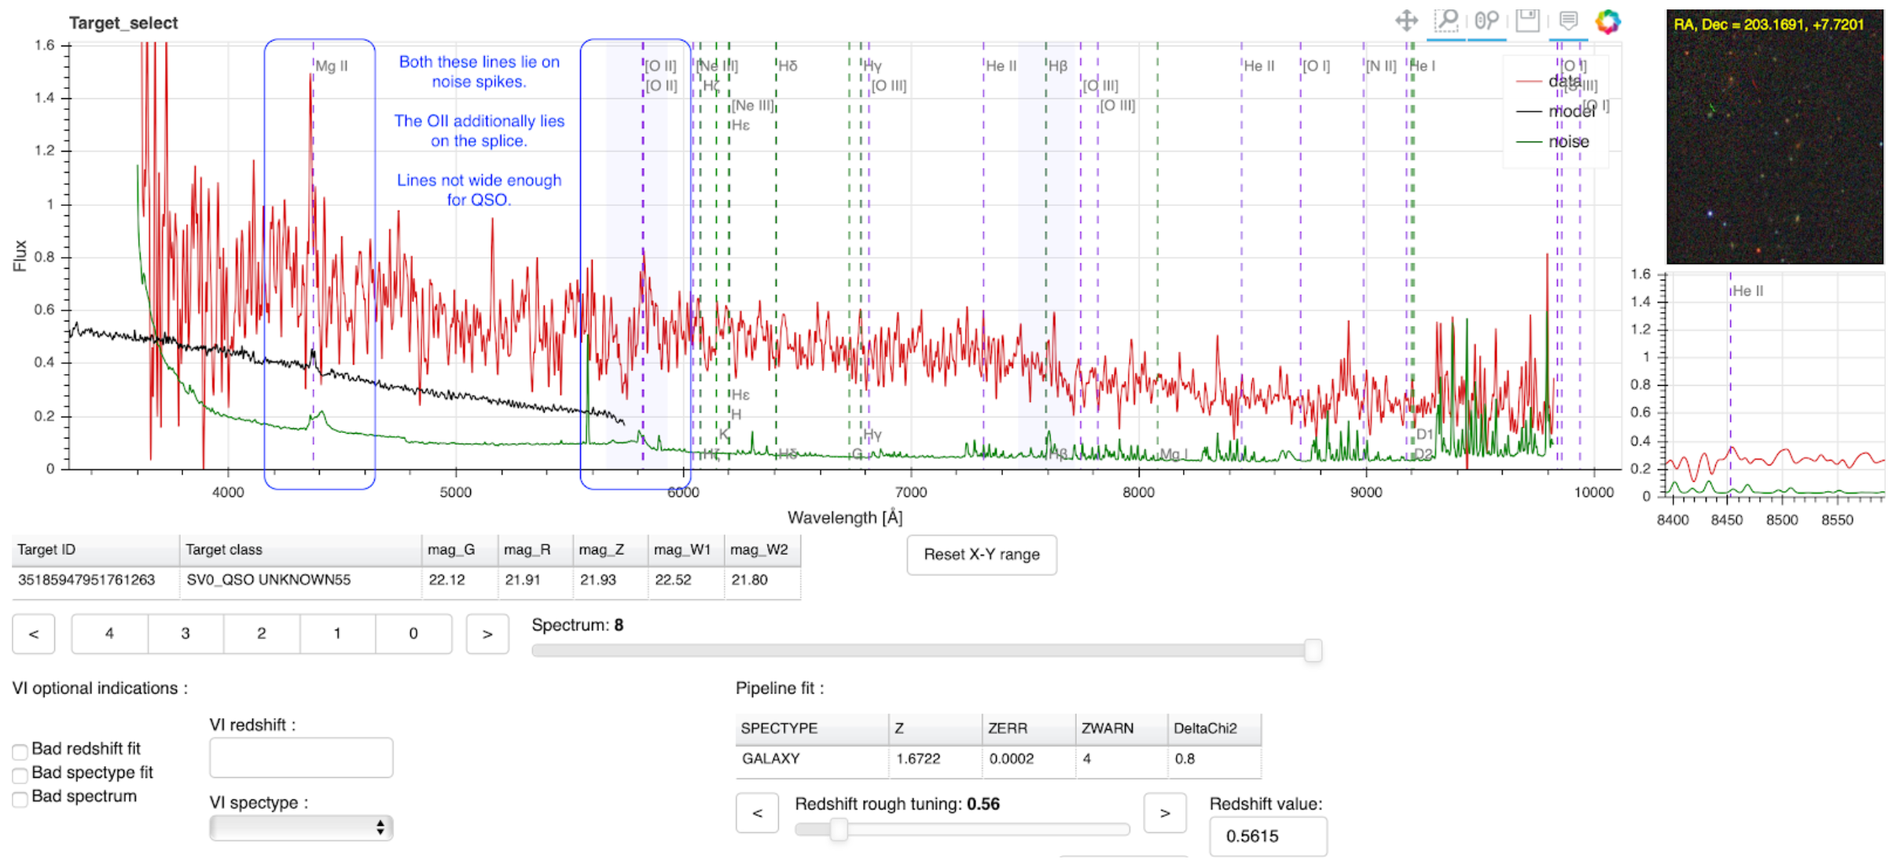This screenshot has height=866, width=1888.
Task: Switch to spectrum 3
Action: (x=185, y=633)
